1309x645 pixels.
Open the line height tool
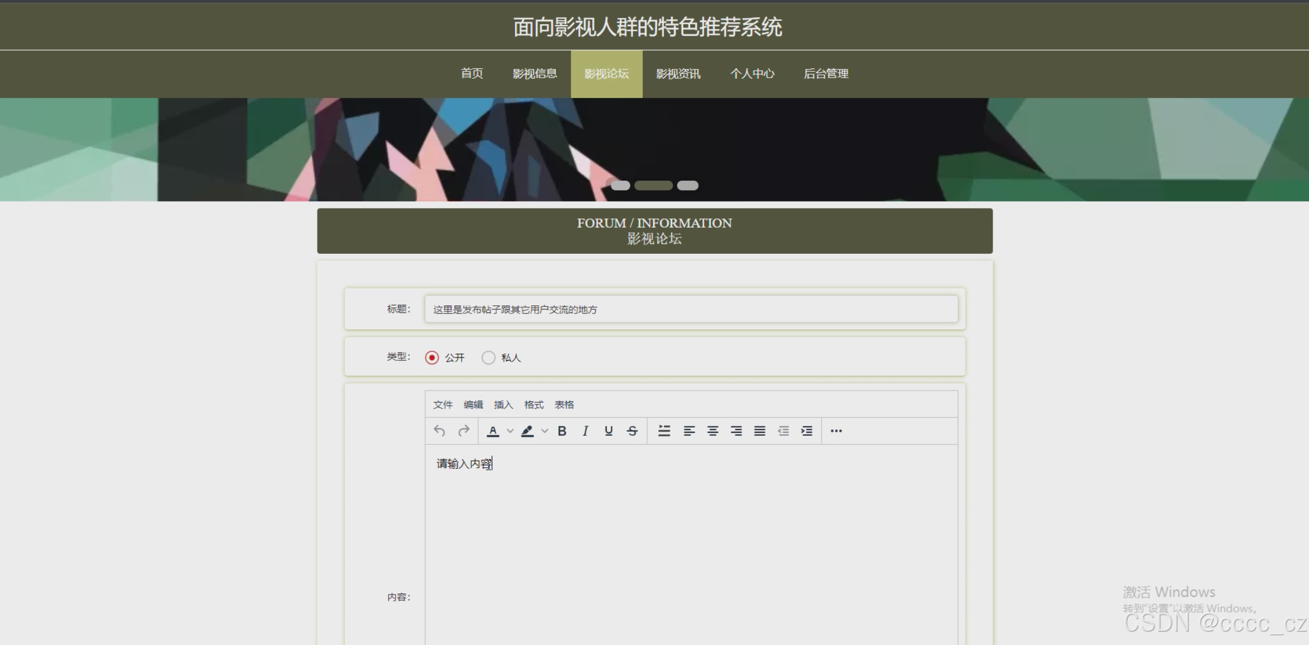[x=664, y=431]
